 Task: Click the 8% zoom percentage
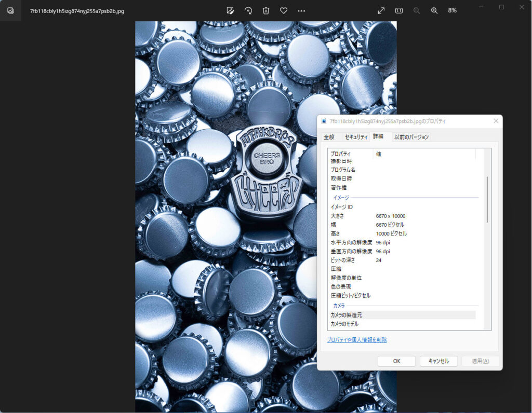pyautogui.click(x=453, y=10)
